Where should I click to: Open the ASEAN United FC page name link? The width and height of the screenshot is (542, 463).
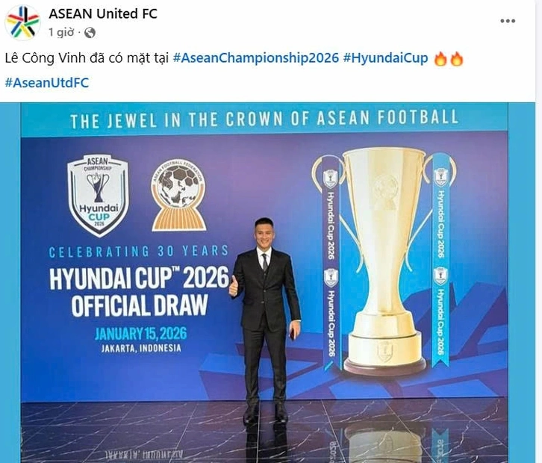click(x=103, y=14)
